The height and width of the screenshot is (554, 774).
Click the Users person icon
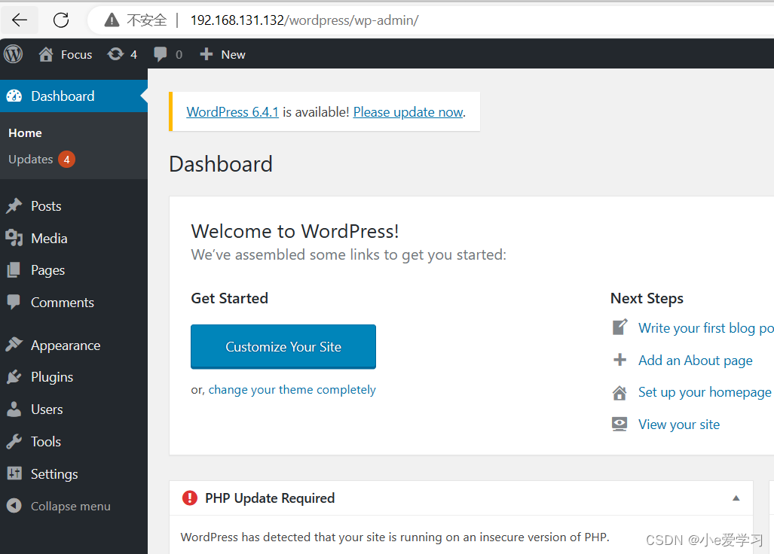click(14, 409)
